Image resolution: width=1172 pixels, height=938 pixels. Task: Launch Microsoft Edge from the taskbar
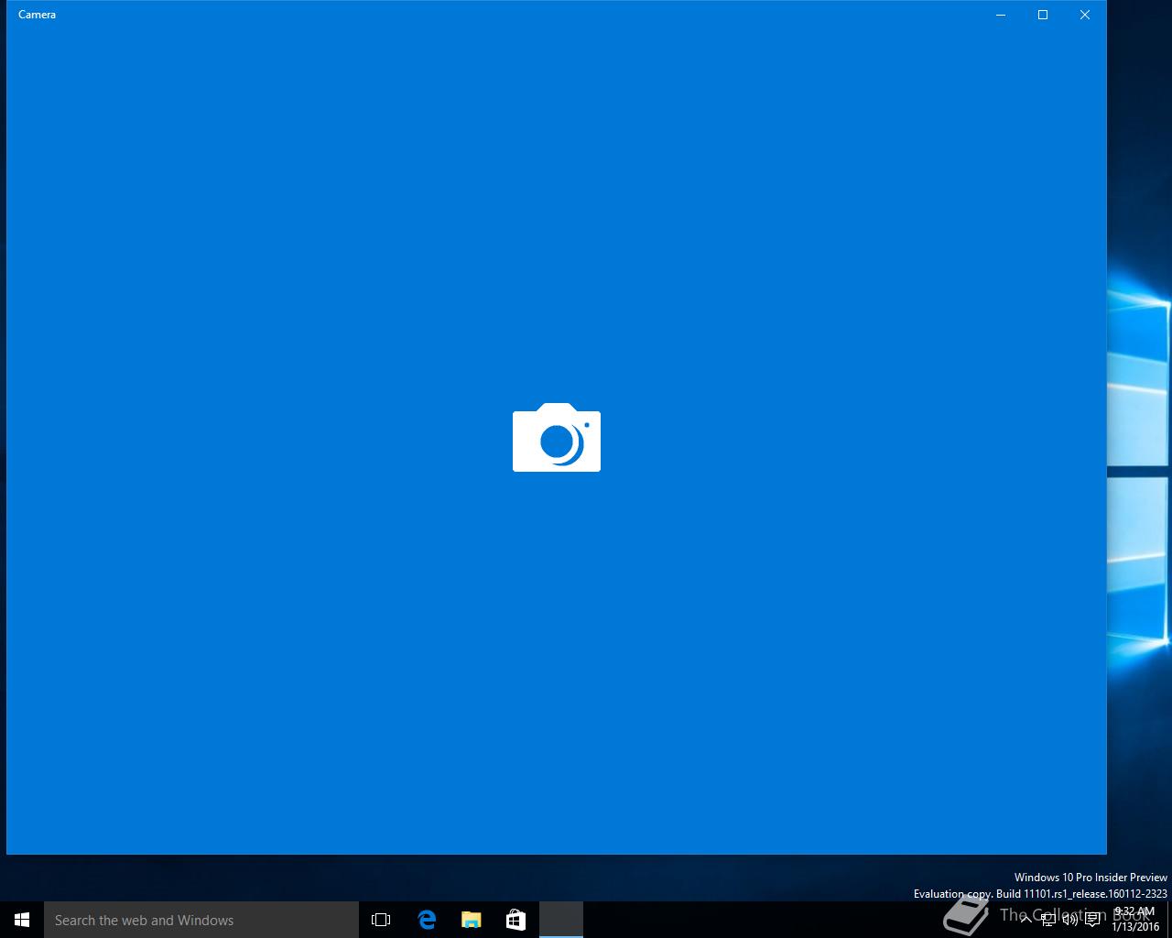click(x=427, y=920)
